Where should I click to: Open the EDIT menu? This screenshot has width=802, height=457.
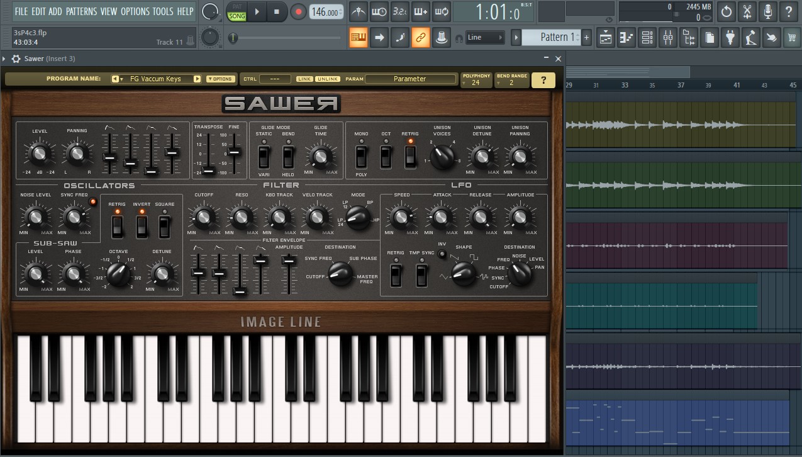39,11
